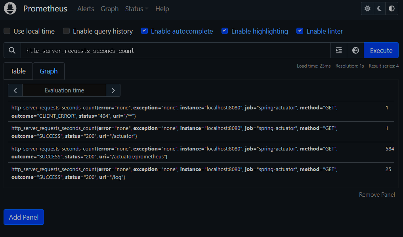Viewport: 403px width, 237px height.
Task: Open the Alerts page
Action: (x=86, y=9)
